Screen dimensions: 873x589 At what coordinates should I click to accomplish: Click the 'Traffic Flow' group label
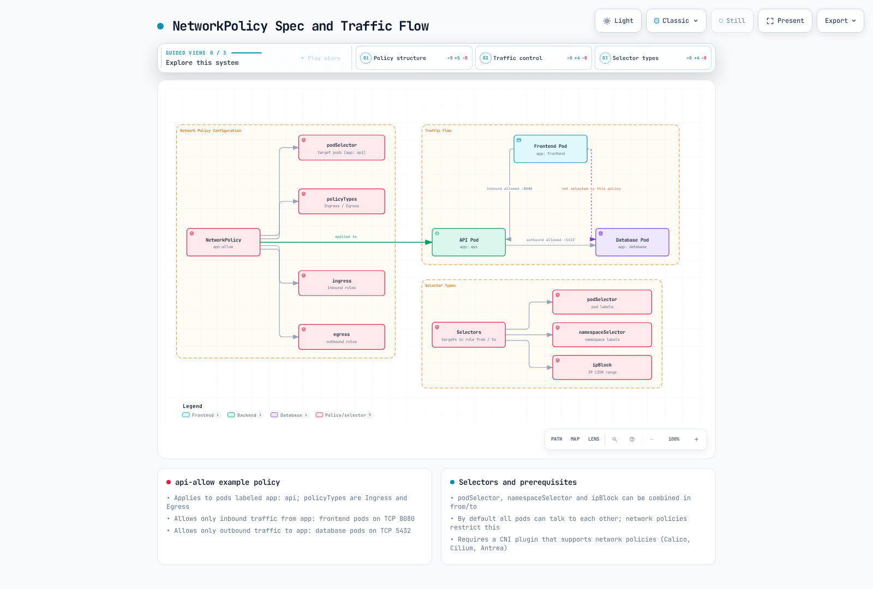(438, 131)
